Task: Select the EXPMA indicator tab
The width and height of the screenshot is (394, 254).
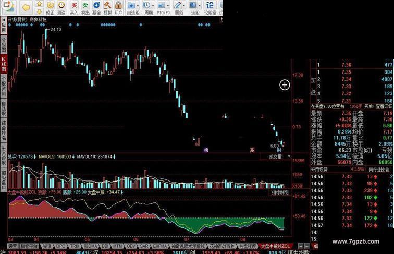Action: point(160,246)
